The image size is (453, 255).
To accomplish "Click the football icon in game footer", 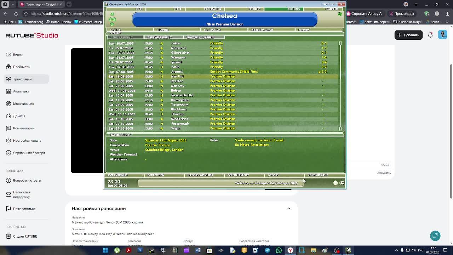I will point(342,183).
